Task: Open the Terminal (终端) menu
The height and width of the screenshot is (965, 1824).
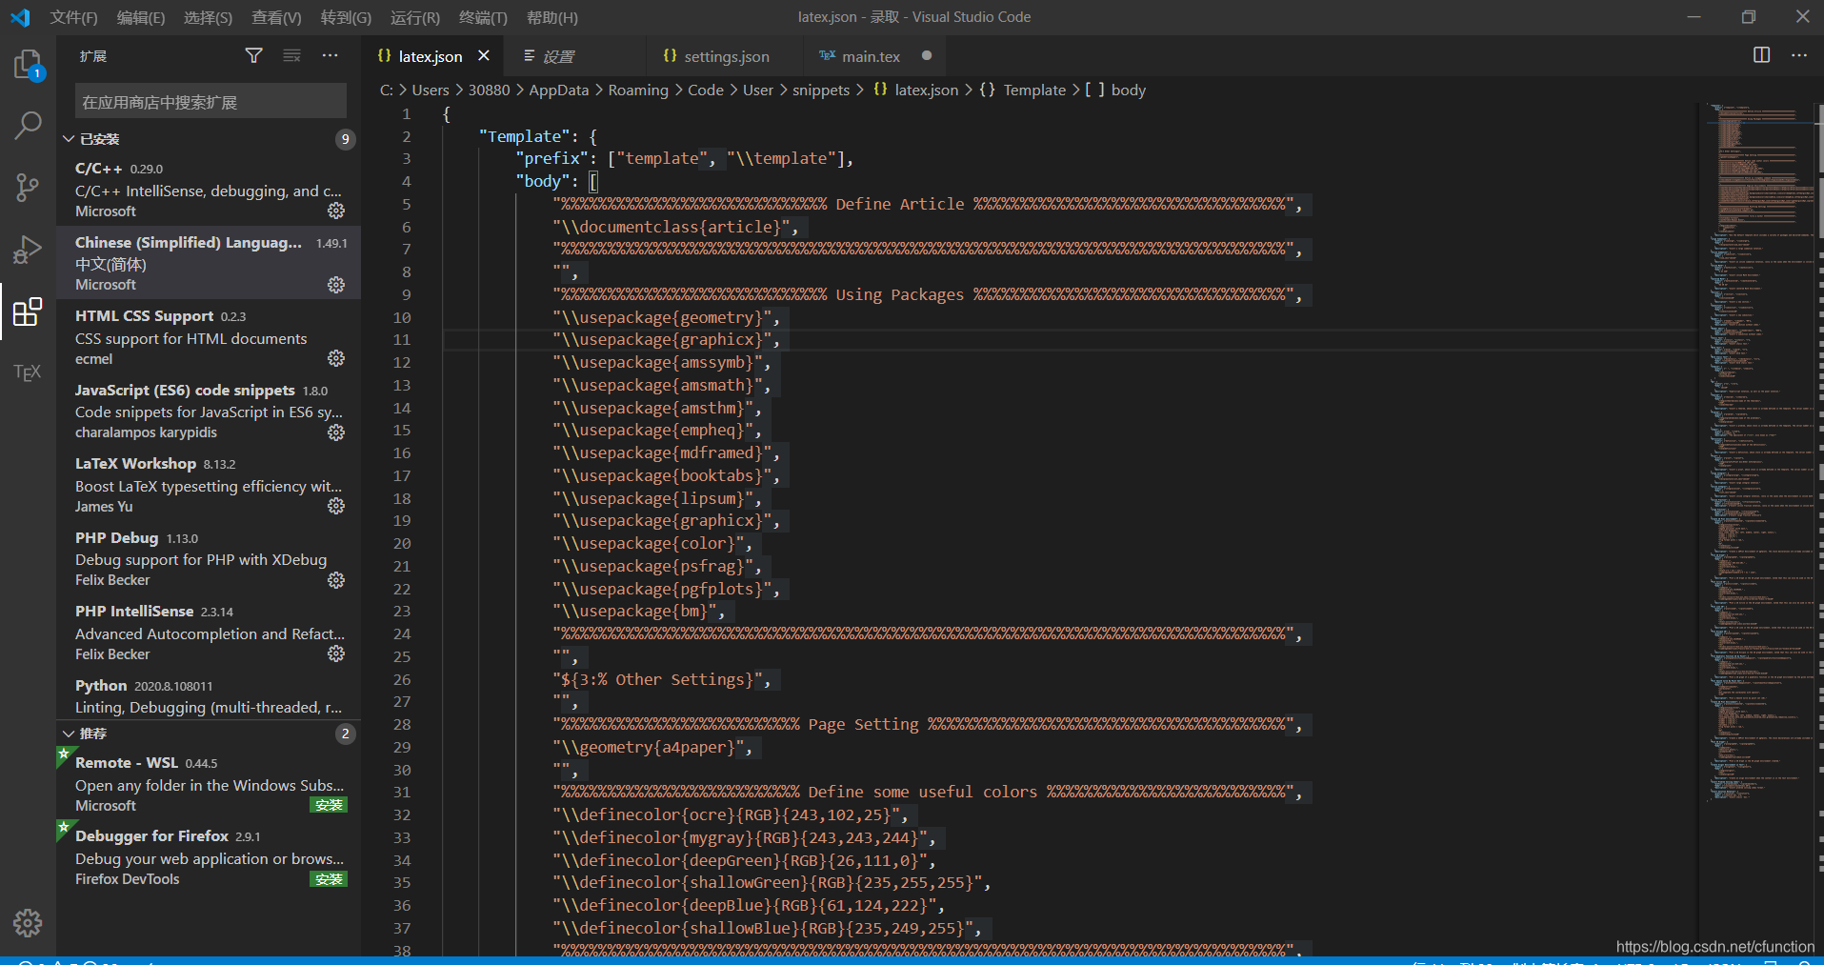Action: [483, 17]
